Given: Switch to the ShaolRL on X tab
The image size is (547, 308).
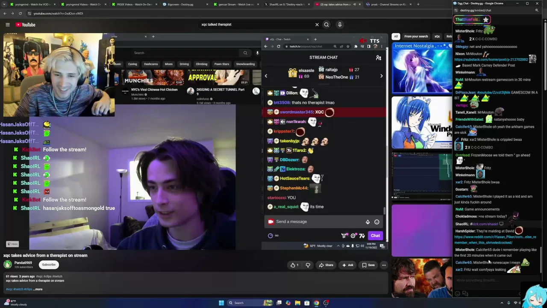Looking at the screenshot, I should pyautogui.click(x=286, y=4).
